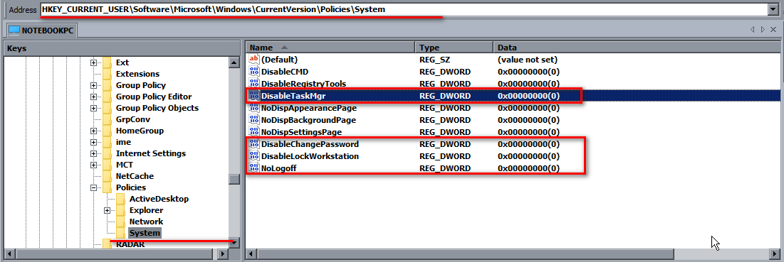784x262 pixels.
Task: Click the Network folder icon
Action: [x=120, y=222]
